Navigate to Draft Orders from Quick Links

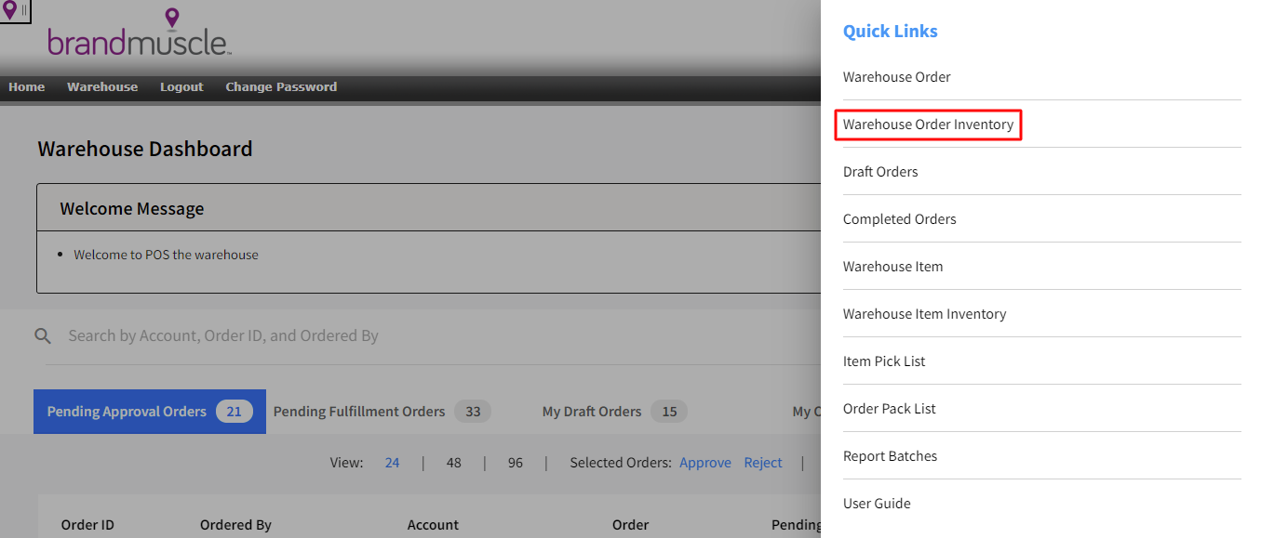[880, 171]
